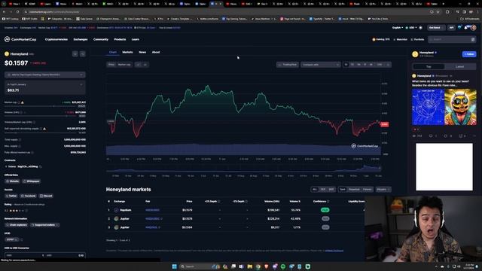The height and width of the screenshot is (271, 482).
Task: Click the info icon next to Market cap
Action: 19,102
